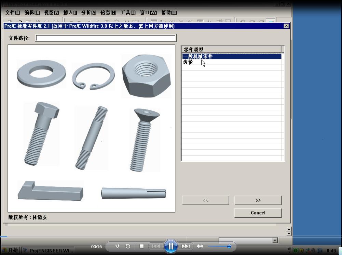Expand the dropdown box above the system tray
This screenshot has width=342, height=255.
pos(275,240)
